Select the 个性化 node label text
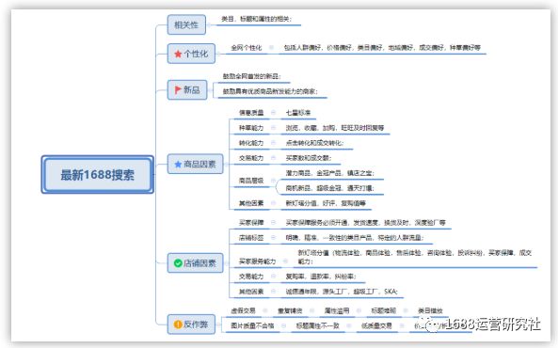This screenshot has width=558, height=348. tap(196, 55)
